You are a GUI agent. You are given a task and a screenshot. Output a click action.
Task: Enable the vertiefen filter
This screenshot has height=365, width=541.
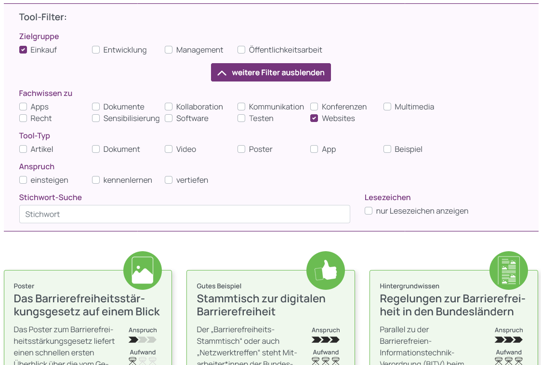click(169, 180)
